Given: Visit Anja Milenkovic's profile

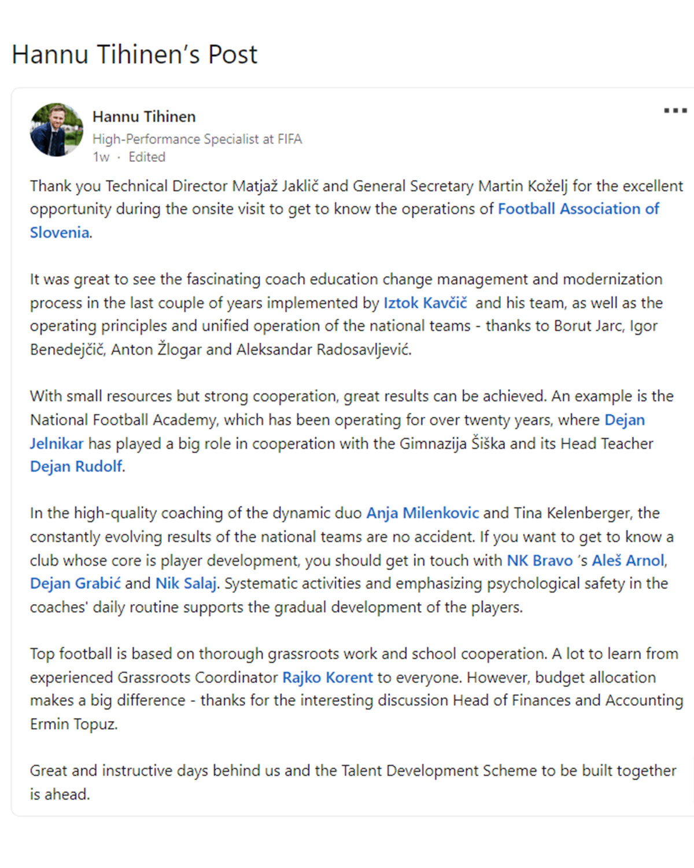Looking at the screenshot, I should pos(423,513).
